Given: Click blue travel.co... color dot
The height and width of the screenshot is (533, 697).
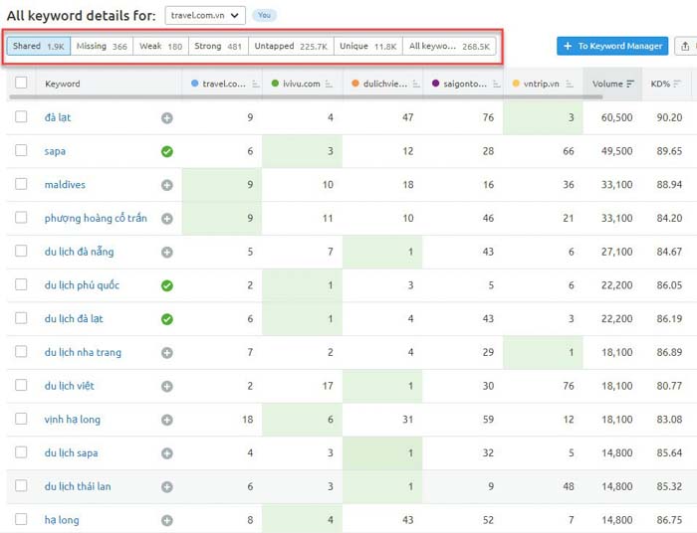Looking at the screenshot, I should (194, 84).
